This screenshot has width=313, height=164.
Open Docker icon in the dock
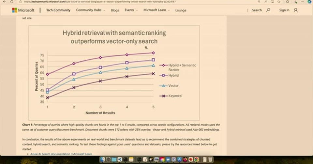click(x=168, y=159)
